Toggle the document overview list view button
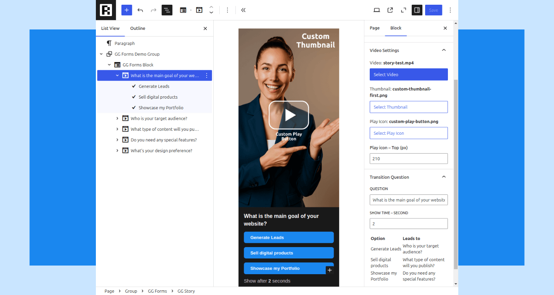The width and height of the screenshot is (554, 295). point(167,10)
